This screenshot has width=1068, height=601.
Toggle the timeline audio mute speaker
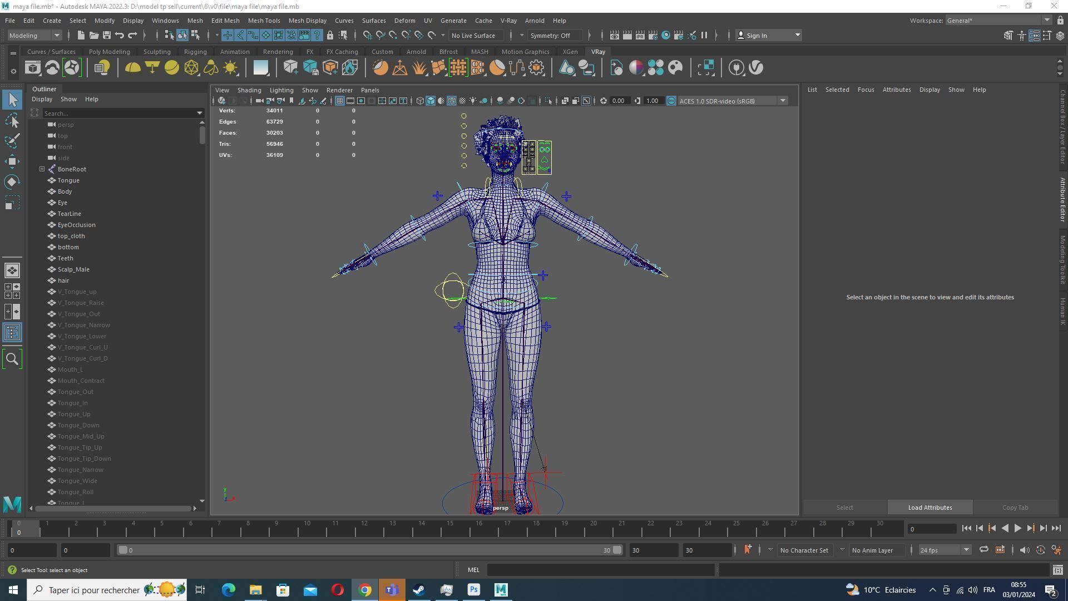click(1024, 550)
